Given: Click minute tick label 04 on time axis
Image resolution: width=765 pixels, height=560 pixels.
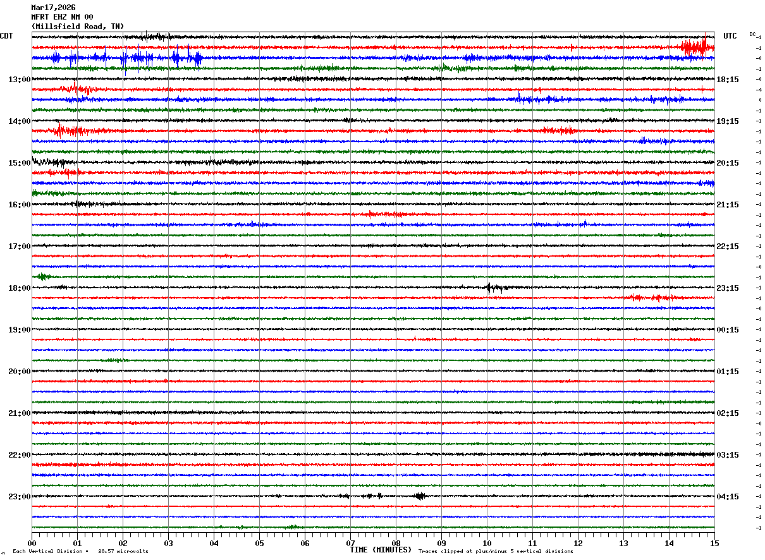Looking at the screenshot, I should point(214,543).
